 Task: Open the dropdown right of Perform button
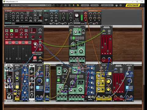(x=107, y=5)
